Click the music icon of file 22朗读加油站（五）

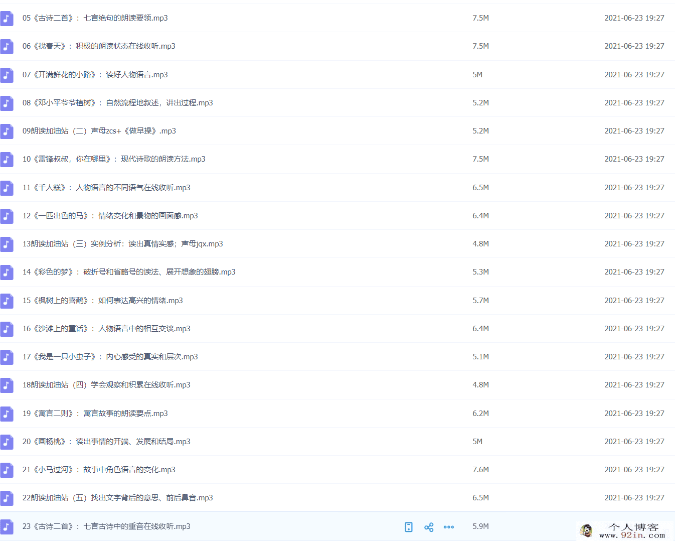(7, 498)
